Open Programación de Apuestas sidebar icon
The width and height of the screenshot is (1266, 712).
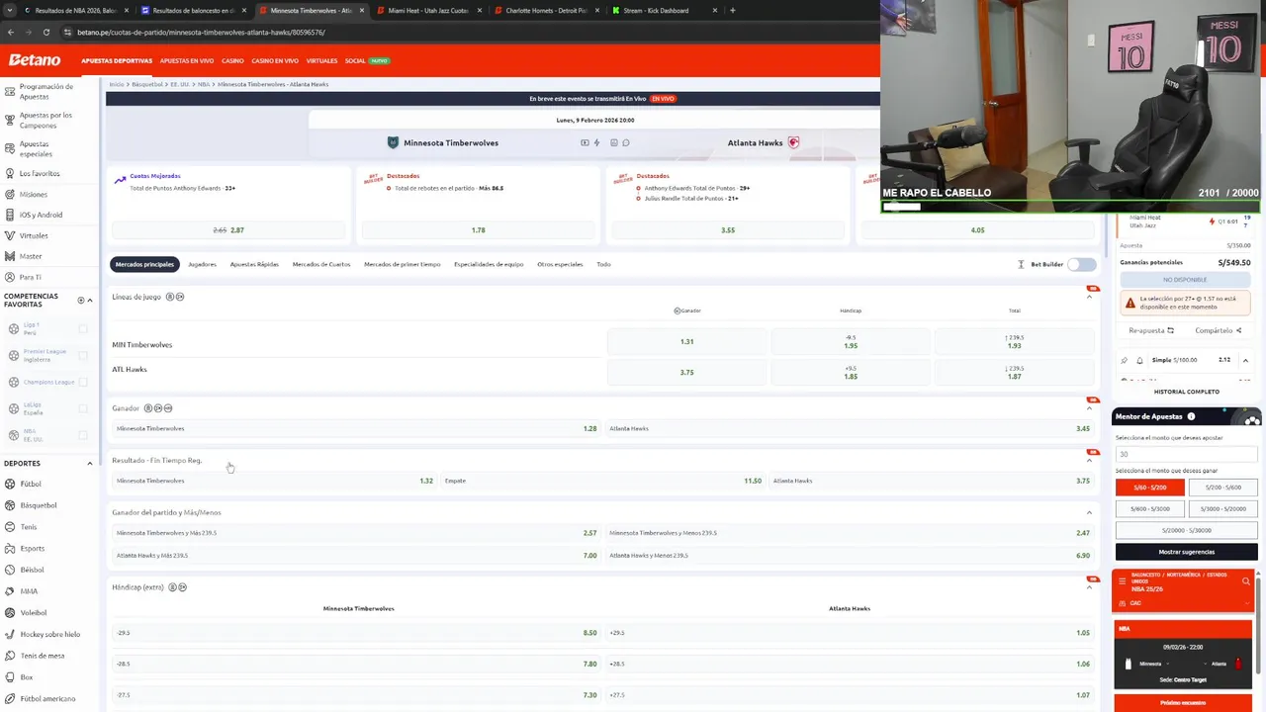coord(9,92)
